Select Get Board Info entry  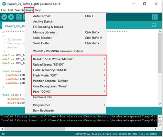pos(65,97)
